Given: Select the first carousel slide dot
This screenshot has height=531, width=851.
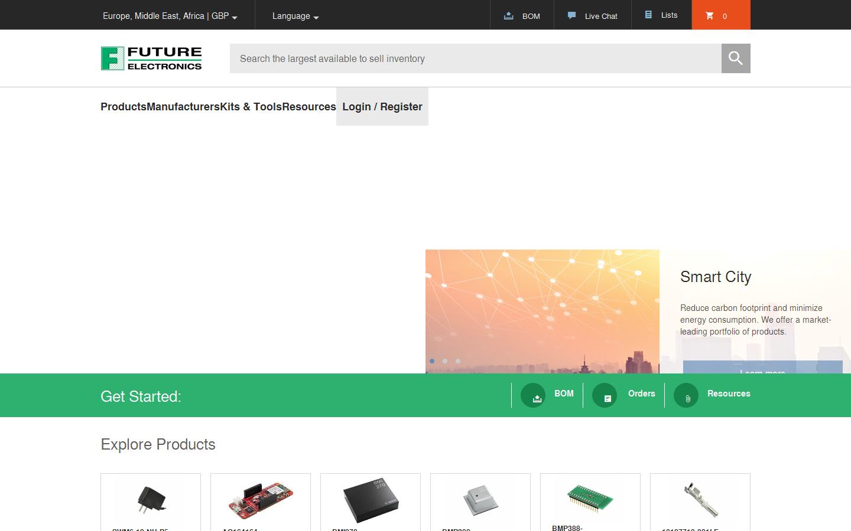Looking at the screenshot, I should tap(432, 361).
